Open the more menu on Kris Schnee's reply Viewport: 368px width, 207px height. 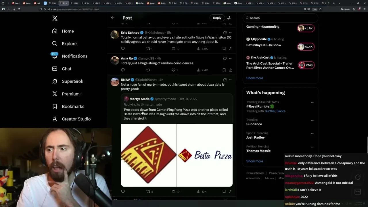pos(231,33)
